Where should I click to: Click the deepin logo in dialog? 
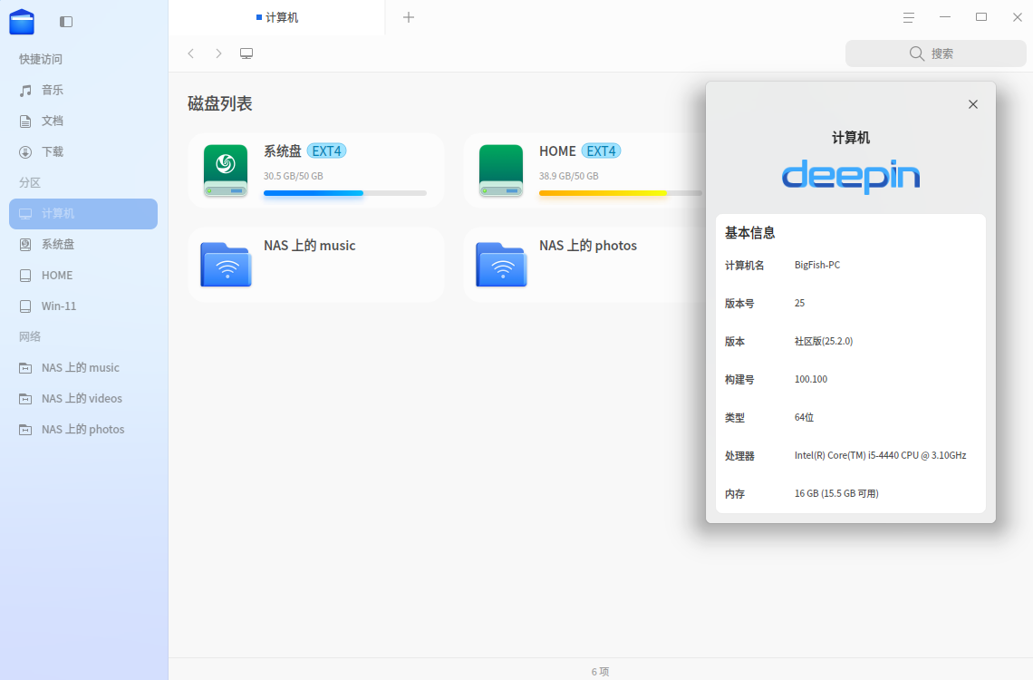tap(851, 176)
